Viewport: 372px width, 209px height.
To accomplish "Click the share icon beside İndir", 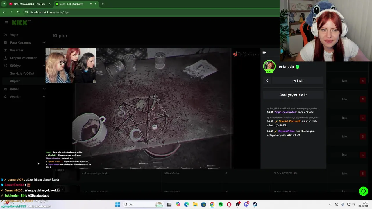I will 267,81.
